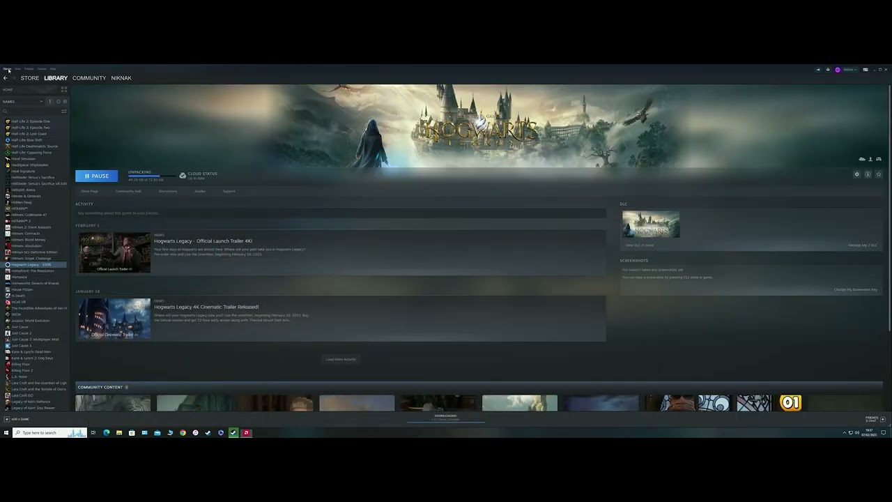The image size is (892, 502).
Task: Click the recent-activity clock icon
Action: [58, 101]
